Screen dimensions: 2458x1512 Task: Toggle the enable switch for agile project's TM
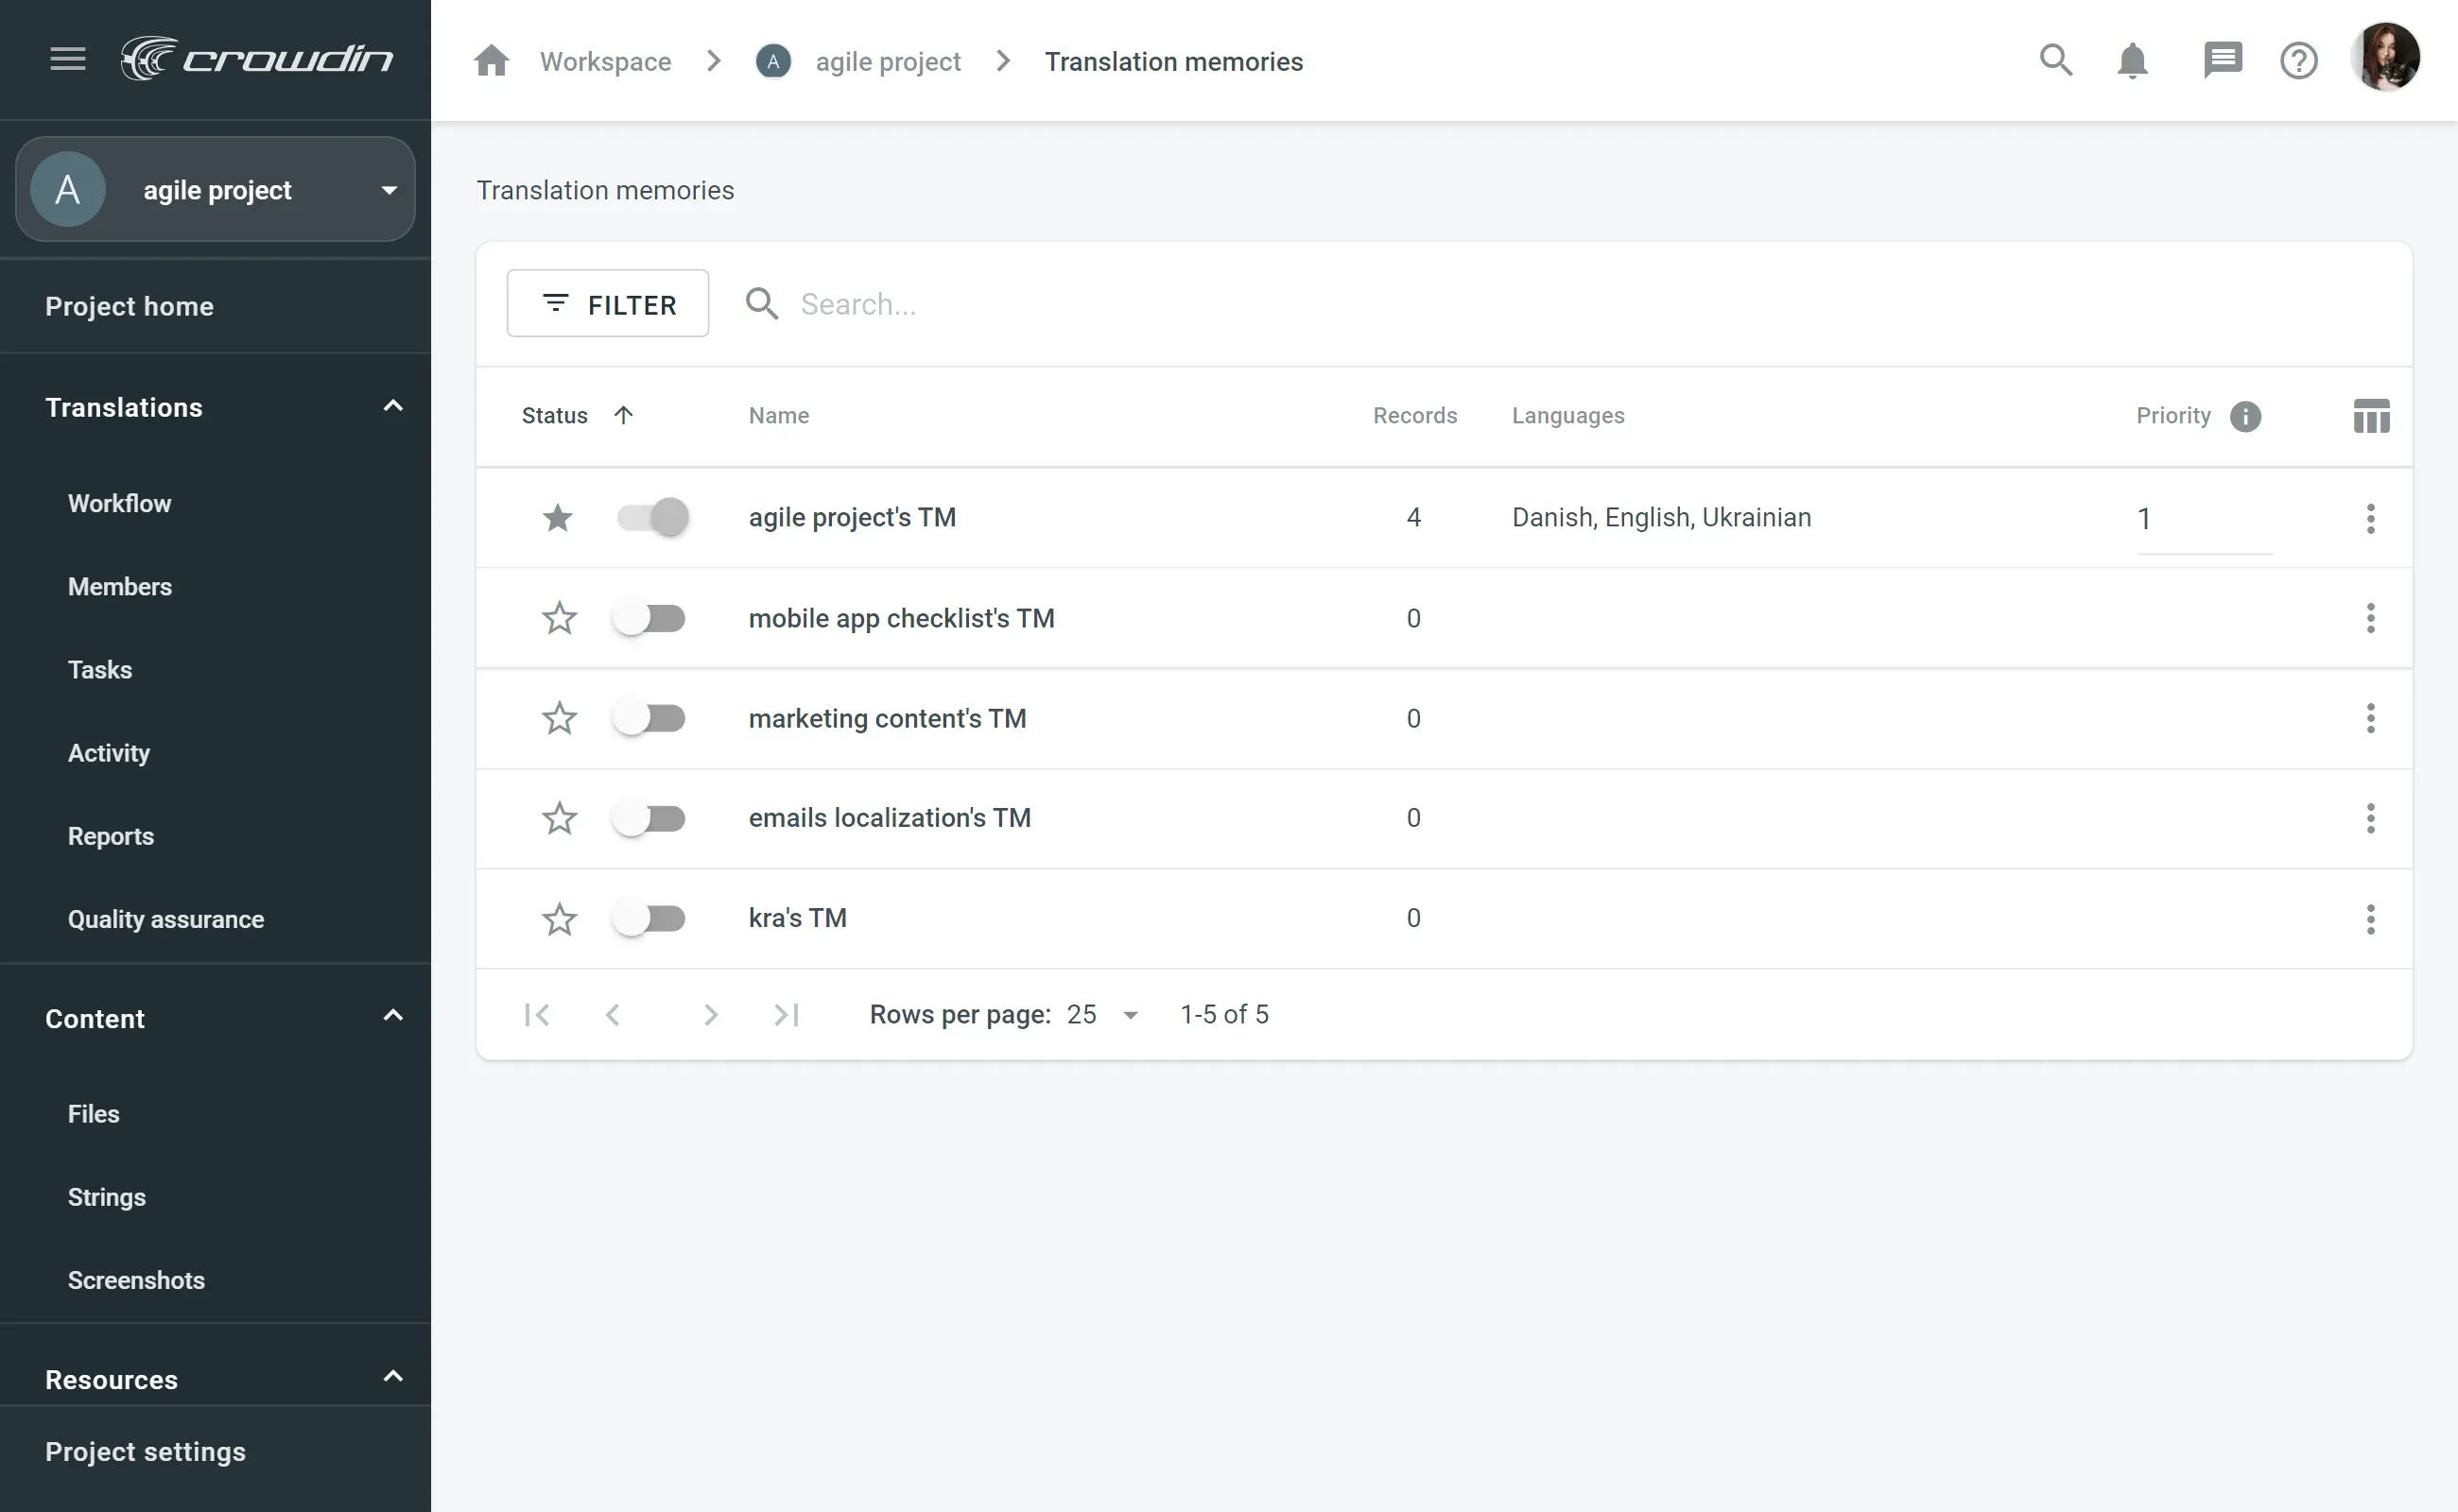pos(651,516)
